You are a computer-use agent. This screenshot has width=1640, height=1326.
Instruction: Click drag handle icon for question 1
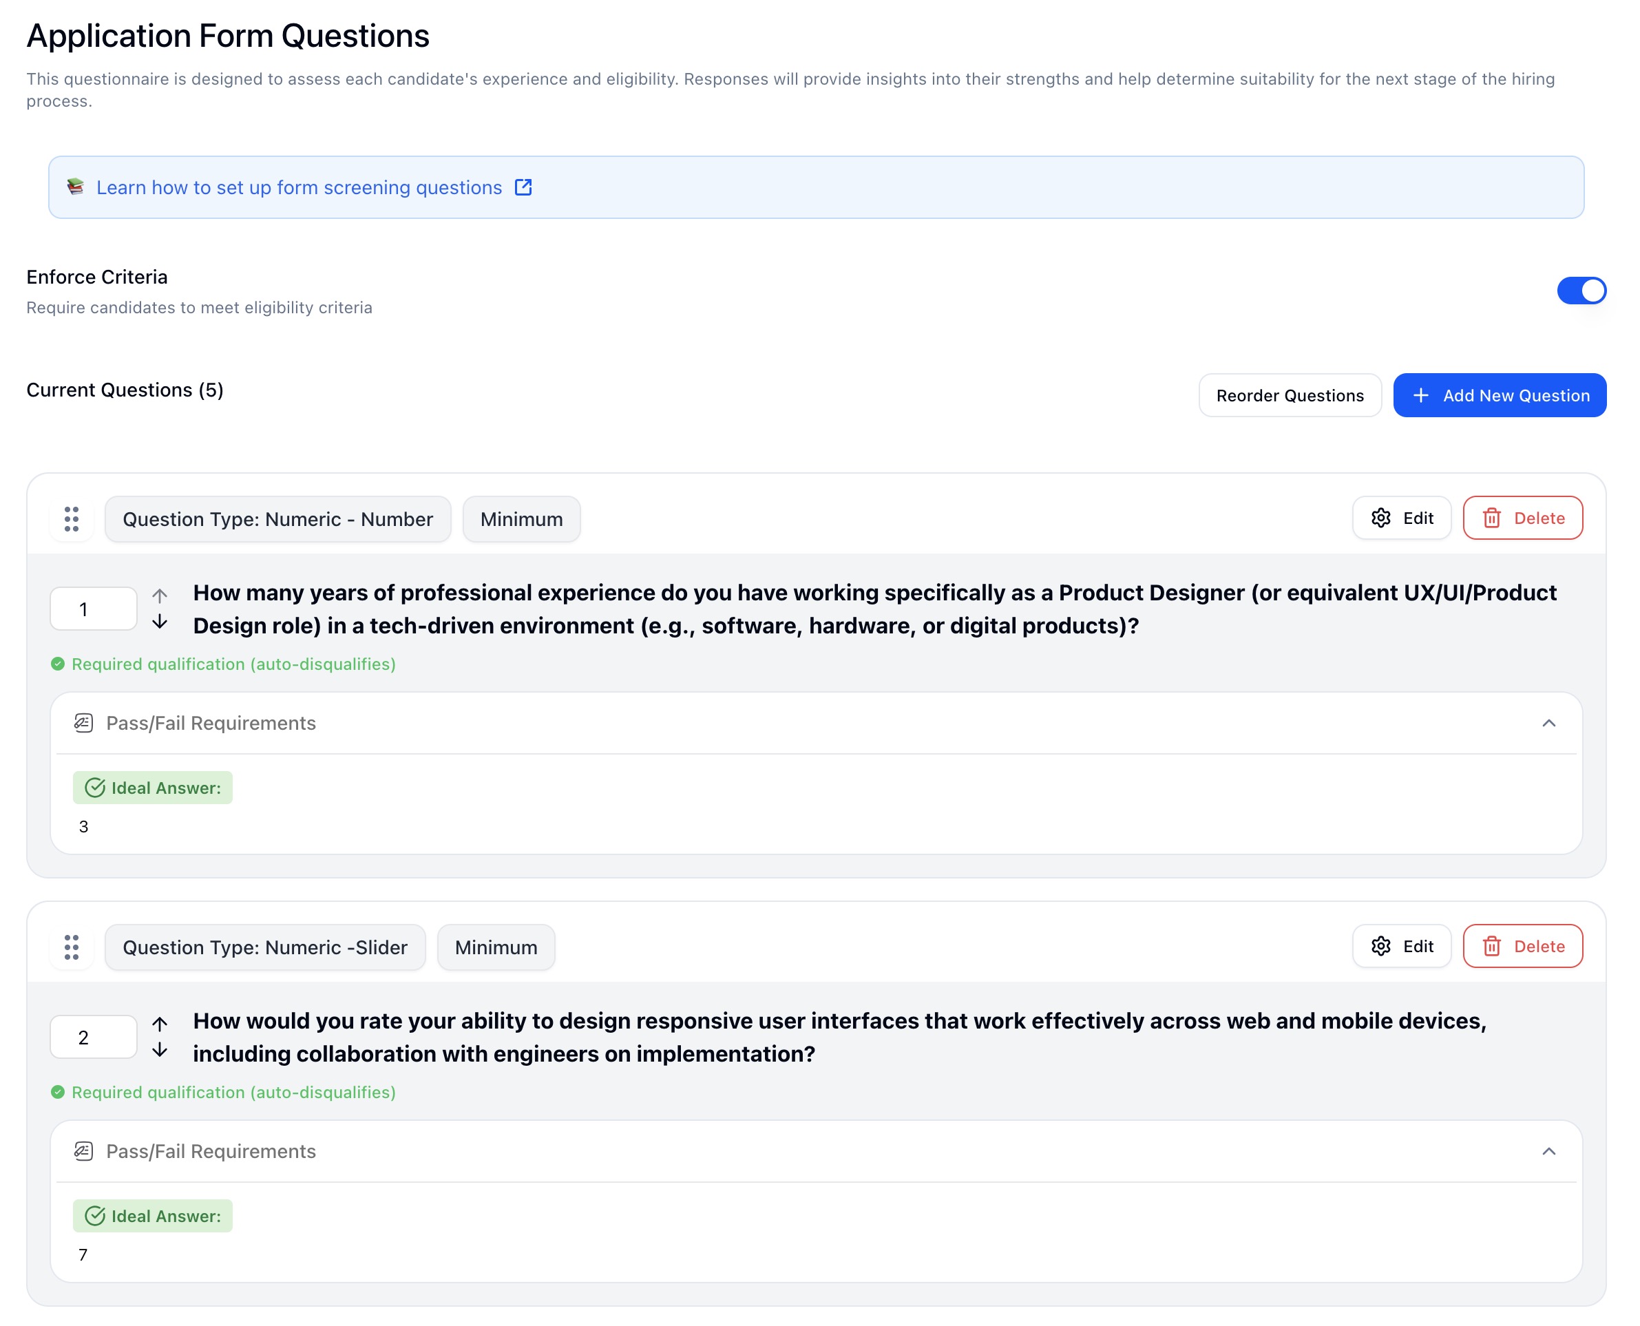point(71,518)
